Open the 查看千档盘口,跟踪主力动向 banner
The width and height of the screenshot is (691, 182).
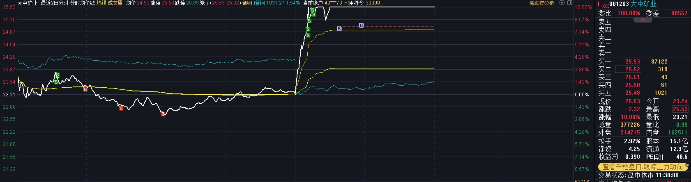(643, 167)
